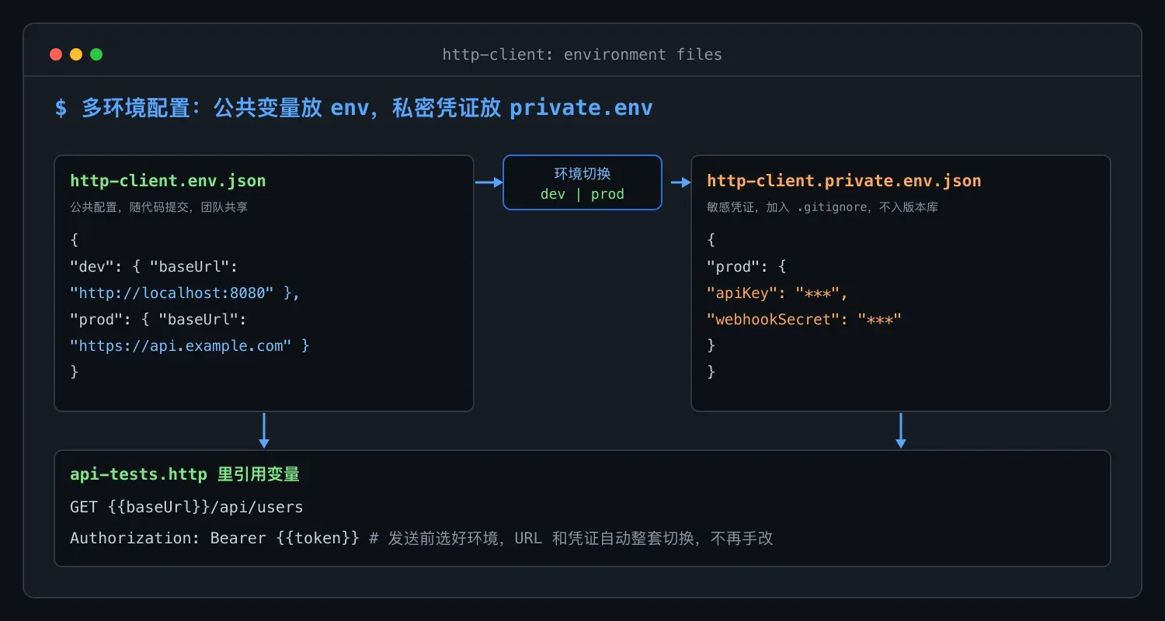
Task: Click the "dev | prod" green text
Action: pos(582,194)
